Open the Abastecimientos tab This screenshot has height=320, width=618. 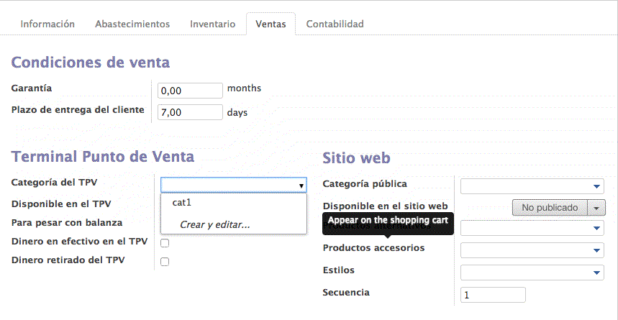pos(132,24)
